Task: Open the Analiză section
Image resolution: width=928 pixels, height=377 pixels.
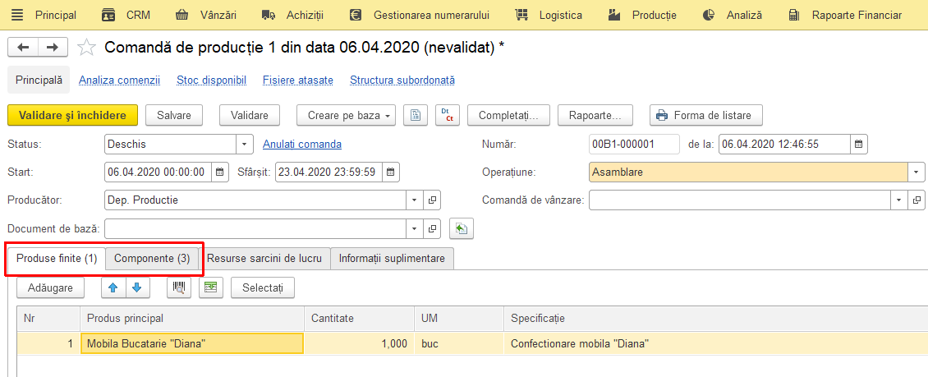Action: (732, 15)
